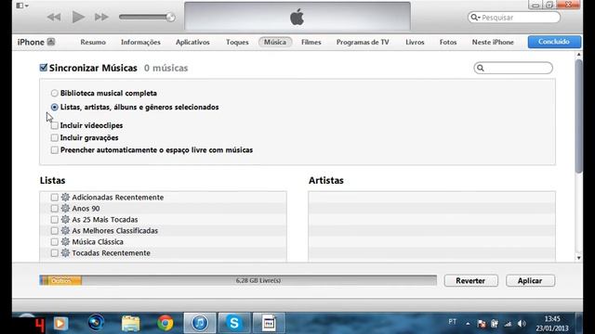Open the round blue media app in taskbar
This screenshot has height=334, width=595.
[x=96, y=323]
